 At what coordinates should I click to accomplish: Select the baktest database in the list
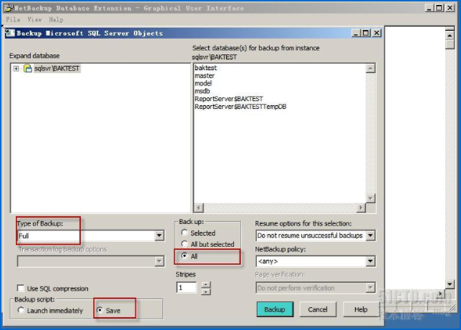[205, 68]
